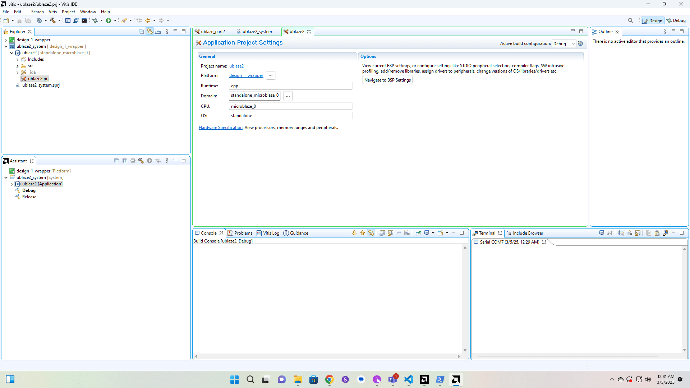Open the XSCT console toolbar icon
The width and height of the screenshot is (690, 388).
(x=68, y=20)
